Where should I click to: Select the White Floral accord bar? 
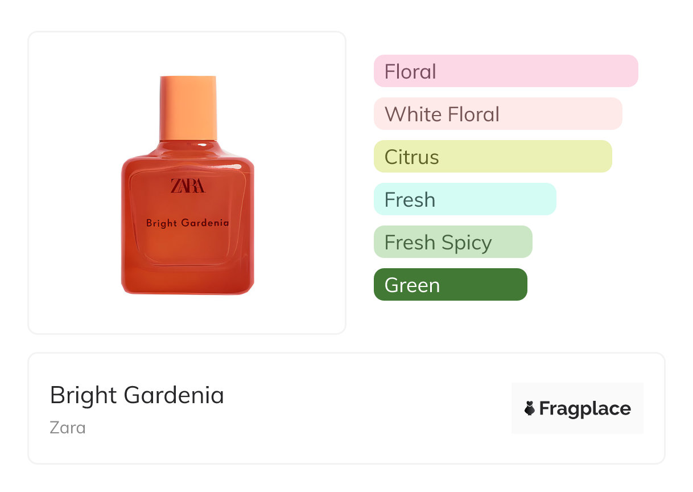point(497,114)
